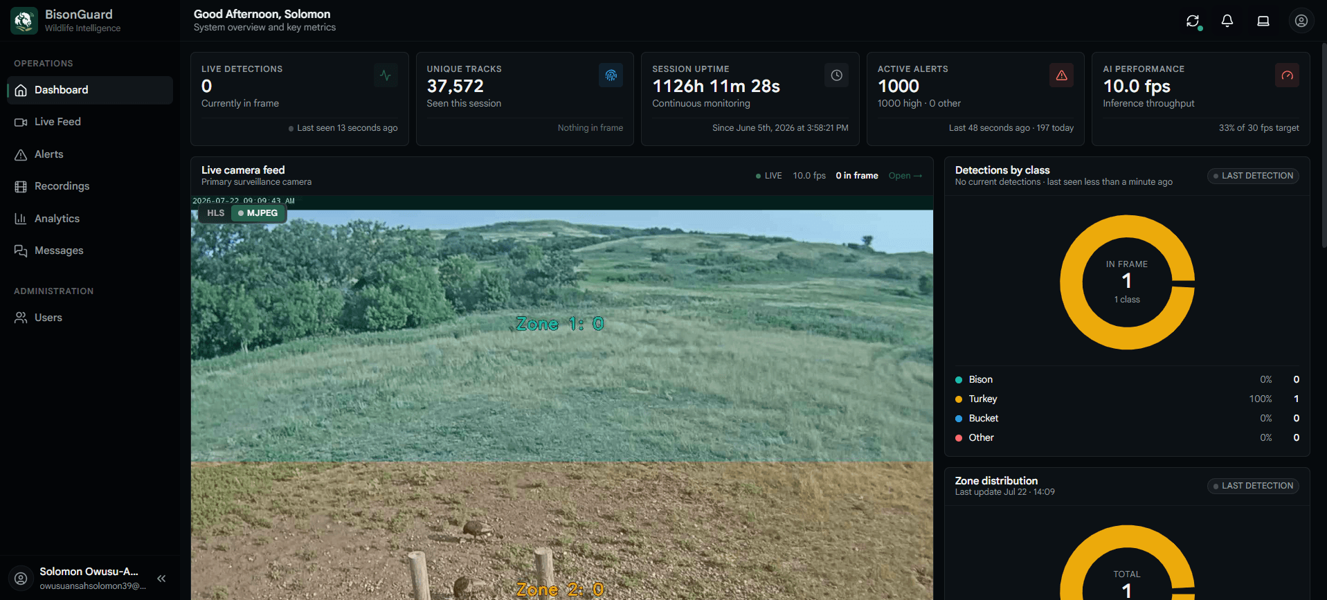Click the 10.0 fps inference value
This screenshot has width=1327, height=600.
[x=1137, y=86]
